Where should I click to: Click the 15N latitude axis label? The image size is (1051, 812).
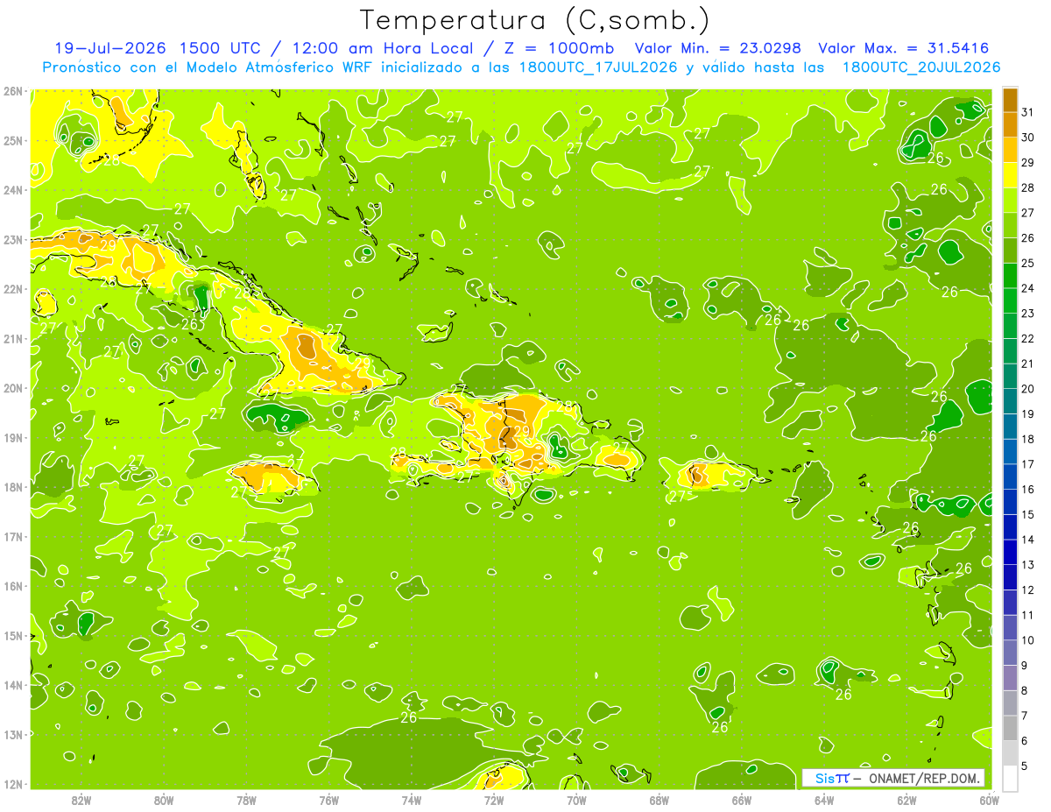click(x=12, y=635)
